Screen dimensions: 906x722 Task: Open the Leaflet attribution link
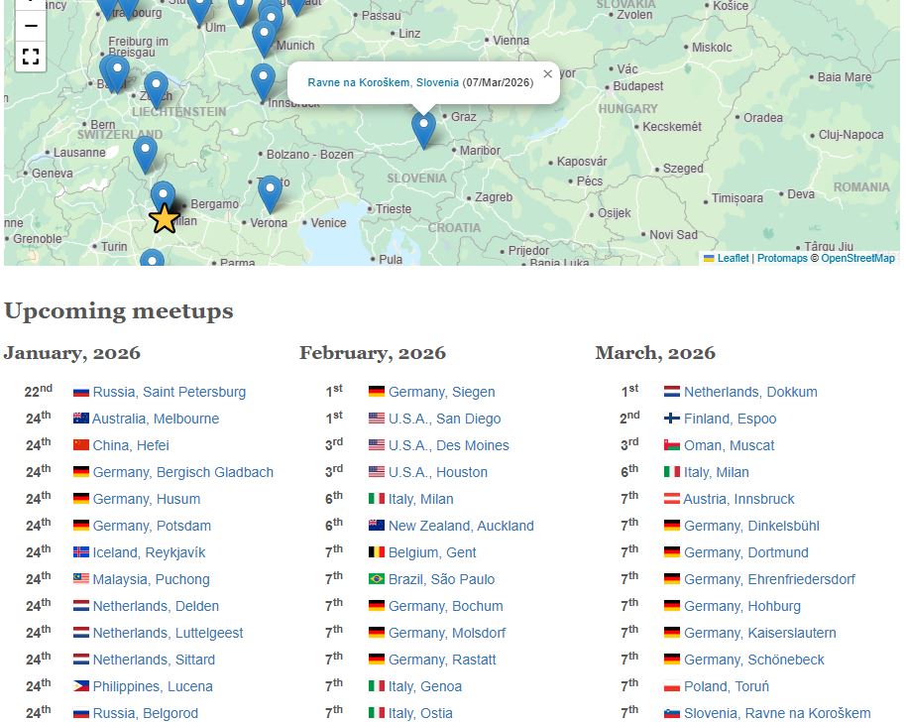pos(733,258)
